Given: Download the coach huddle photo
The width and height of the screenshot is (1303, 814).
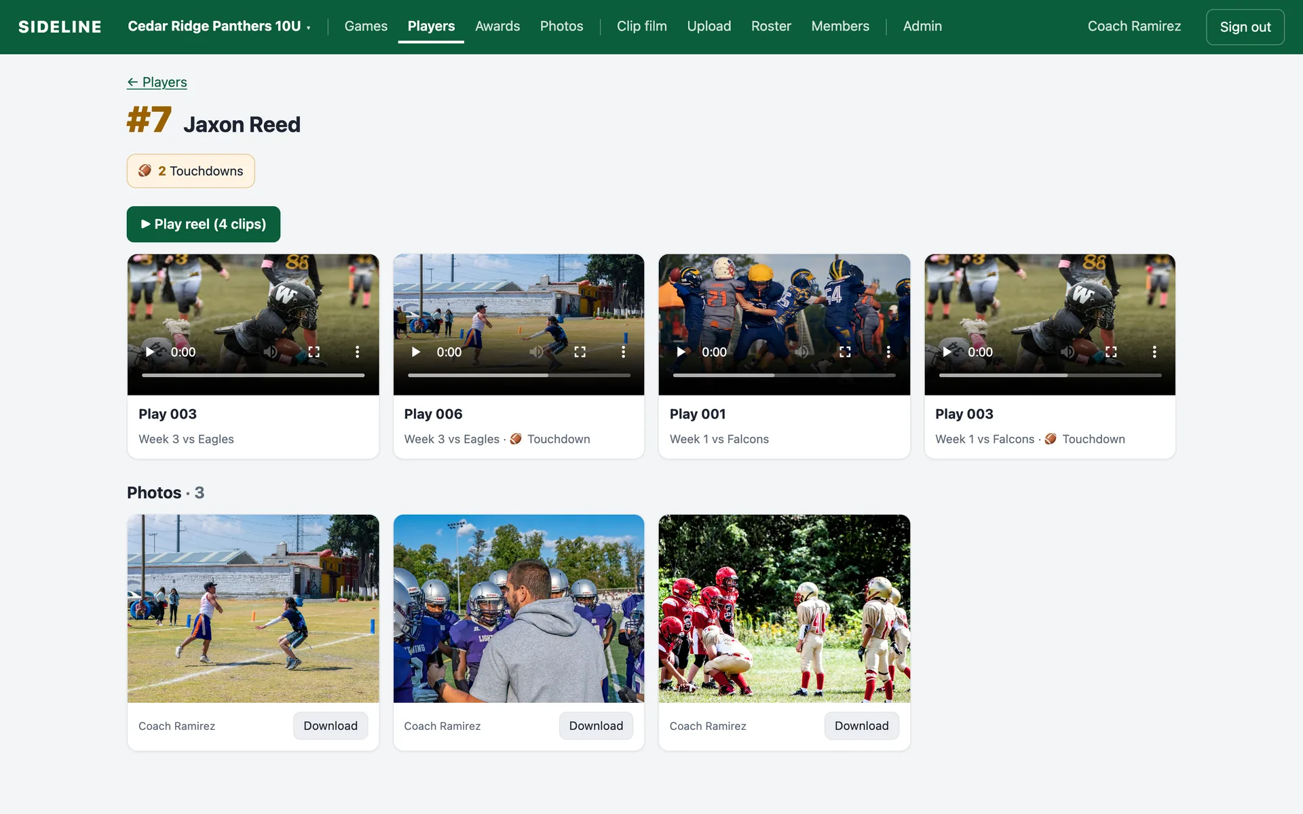Looking at the screenshot, I should pyautogui.click(x=596, y=726).
